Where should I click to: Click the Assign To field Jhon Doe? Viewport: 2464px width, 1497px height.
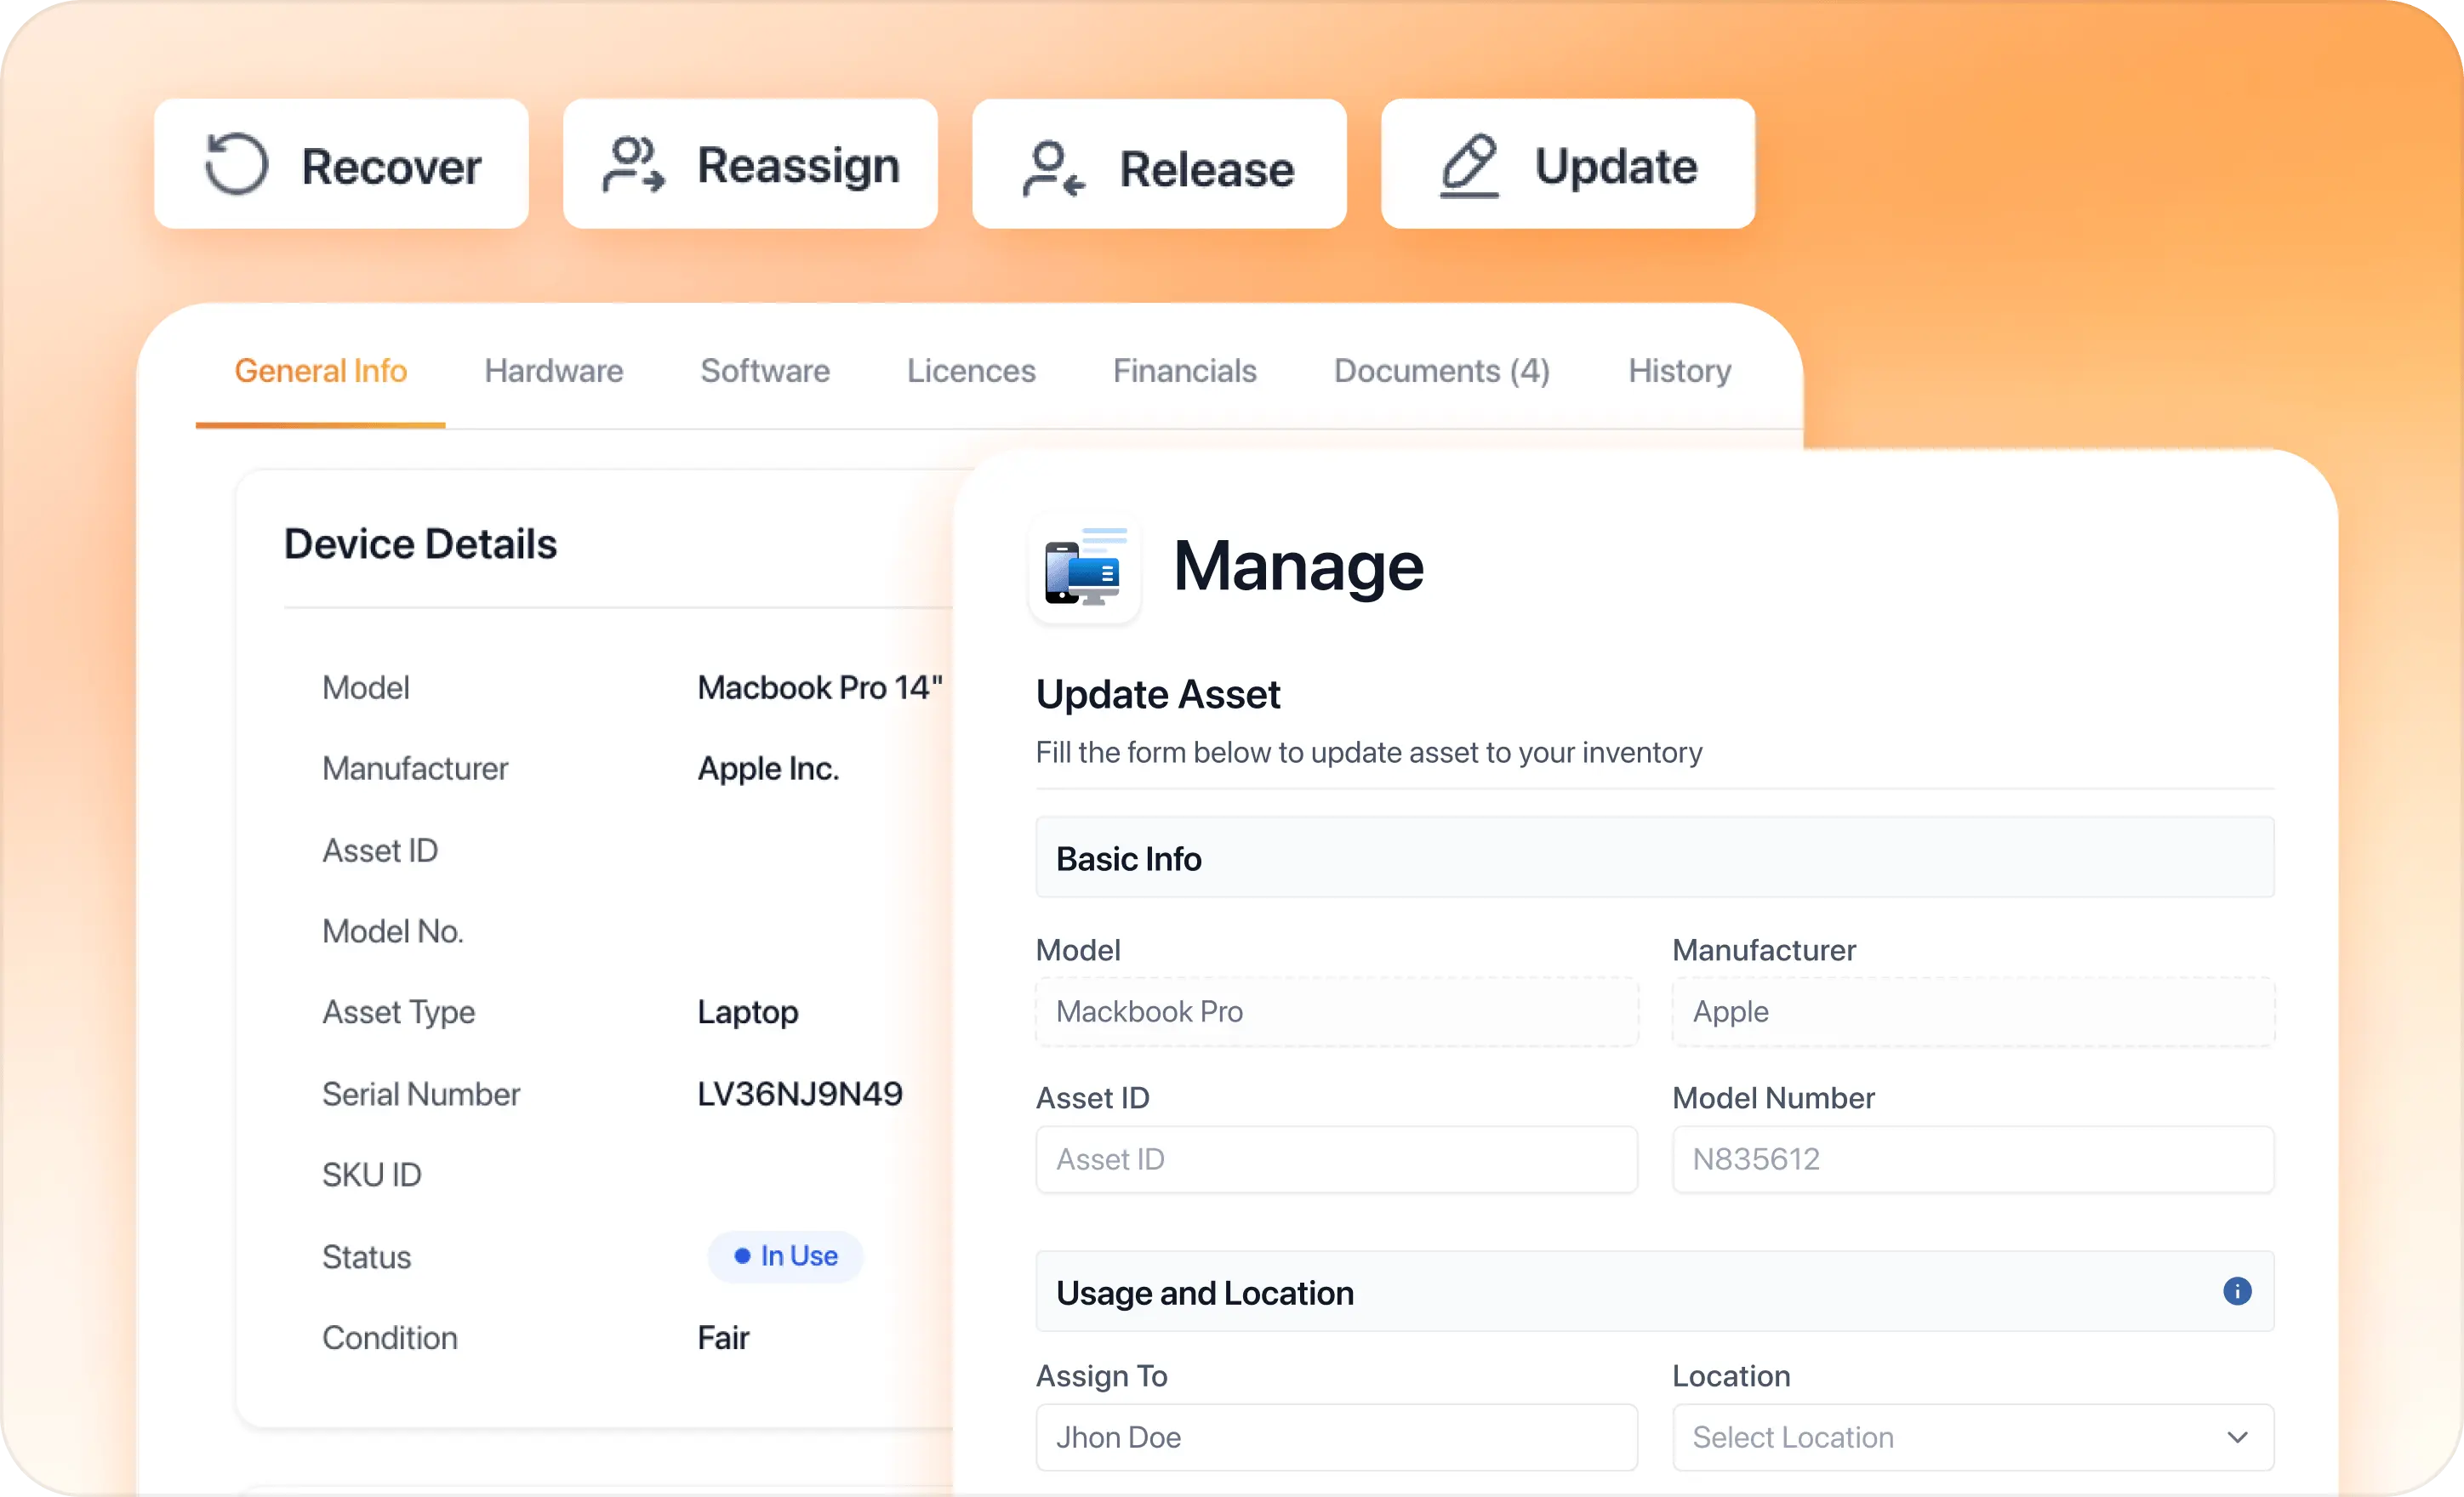1336,1437
